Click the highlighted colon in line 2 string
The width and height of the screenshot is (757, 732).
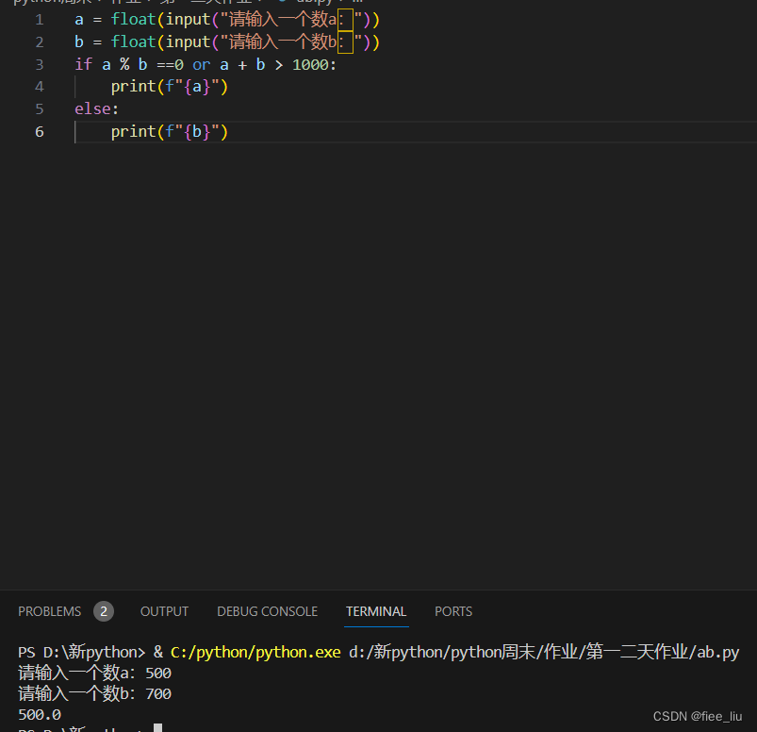[x=345, y=42]
